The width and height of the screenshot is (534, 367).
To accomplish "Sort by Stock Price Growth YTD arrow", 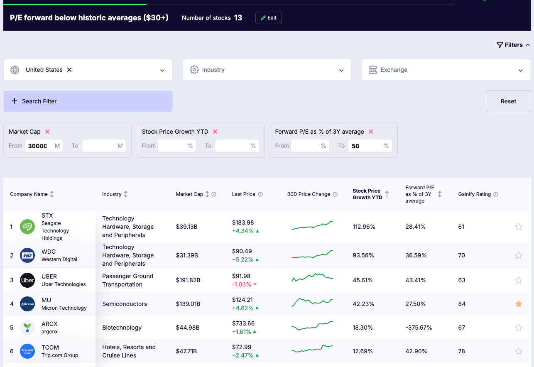I will 387,194.
